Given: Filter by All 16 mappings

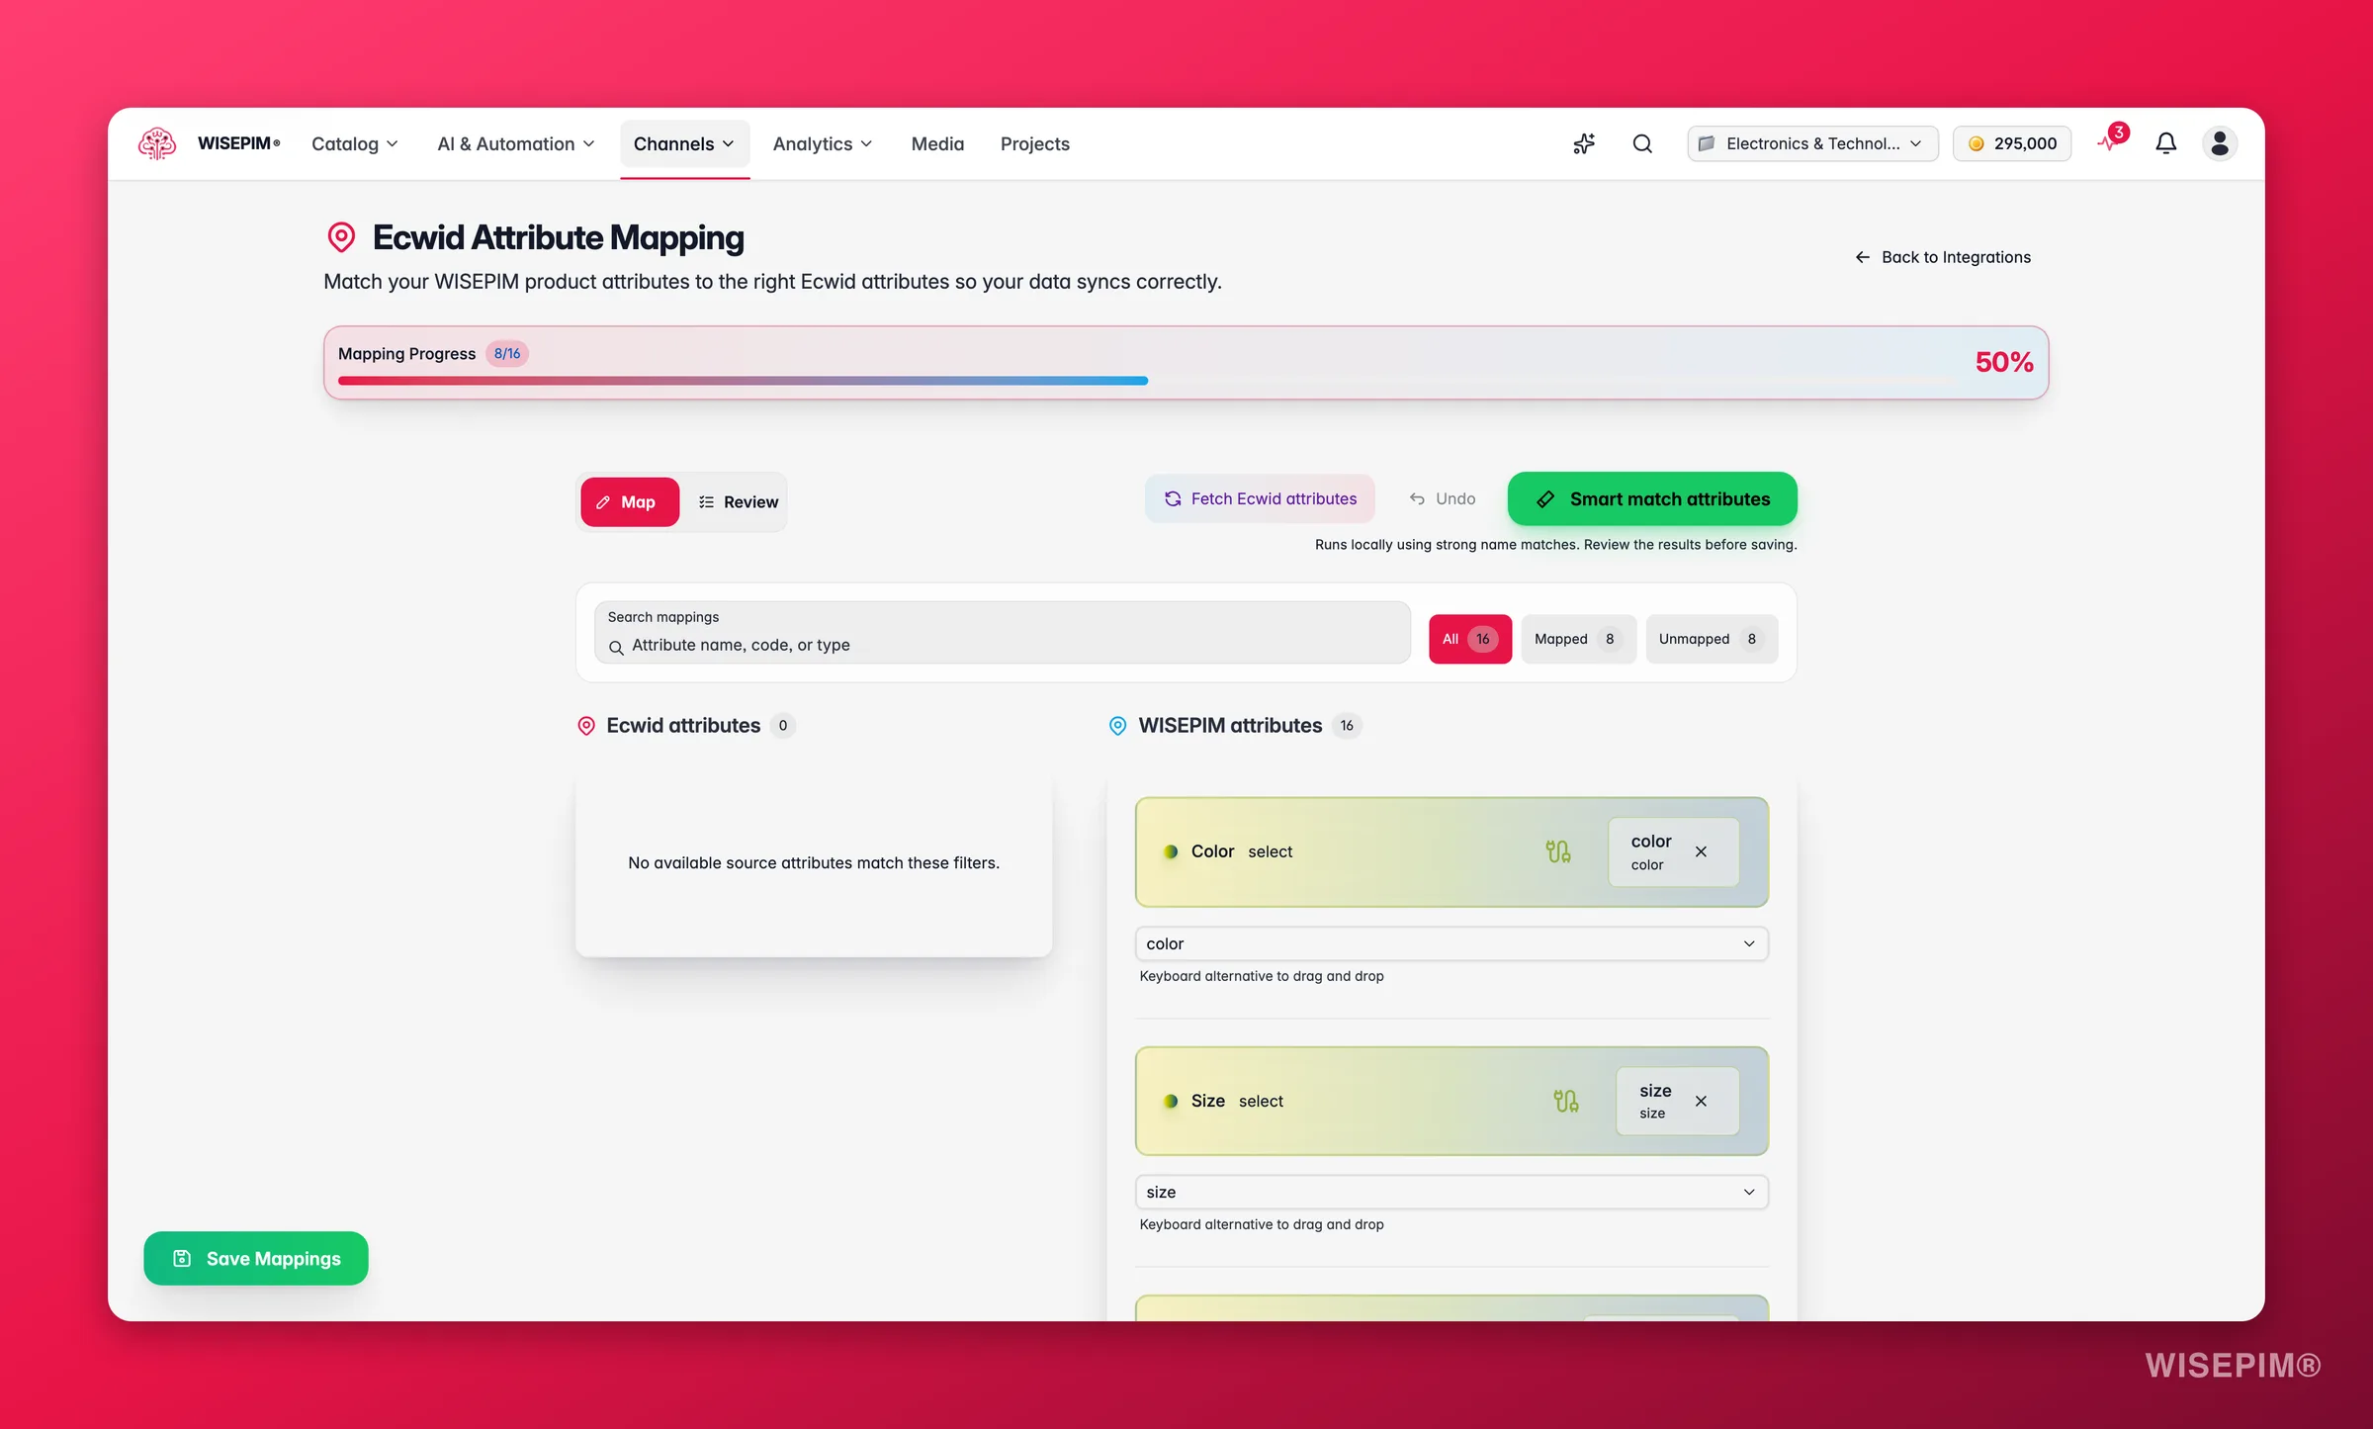Looking at the screenshot, I should [x=1469, y=638].
